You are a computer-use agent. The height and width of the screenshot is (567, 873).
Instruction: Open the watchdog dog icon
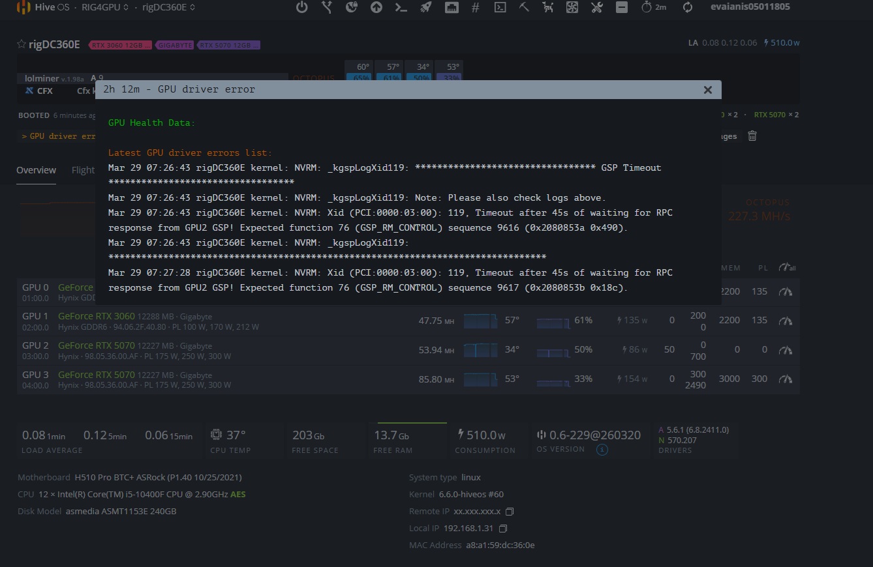click(x=548, y=7)
